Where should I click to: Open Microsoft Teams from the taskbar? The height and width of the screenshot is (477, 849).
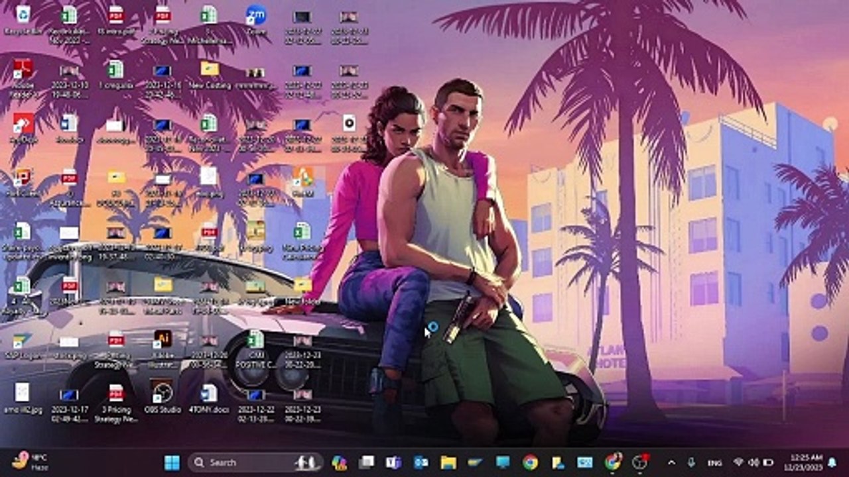coord(393,462)
